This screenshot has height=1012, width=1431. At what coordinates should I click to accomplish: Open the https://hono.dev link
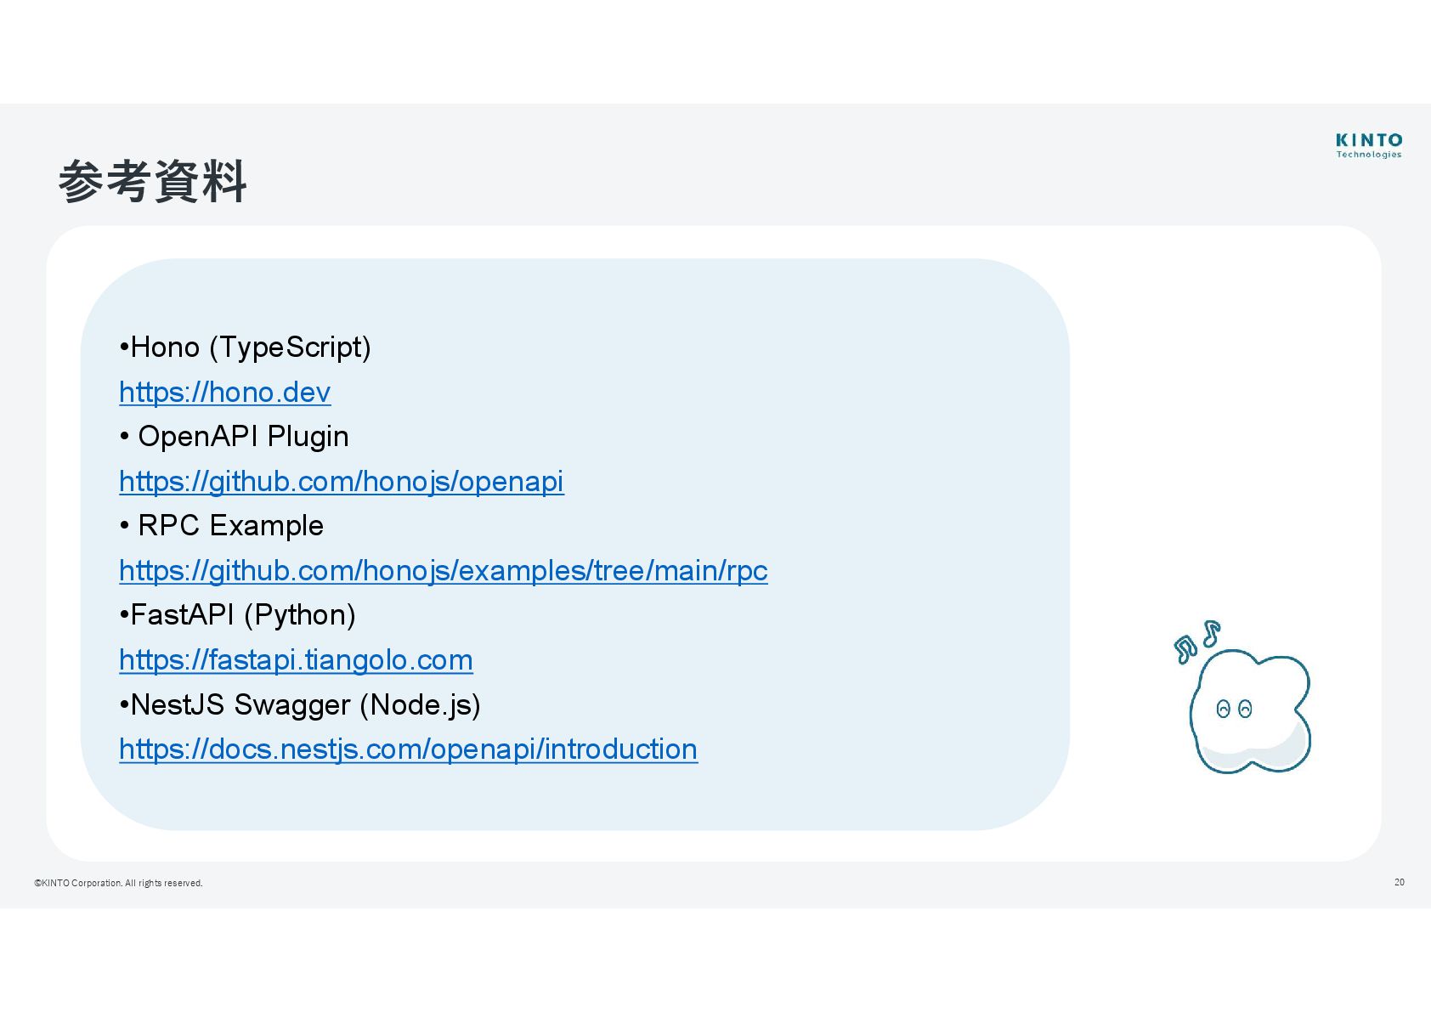tap(224, 393)
